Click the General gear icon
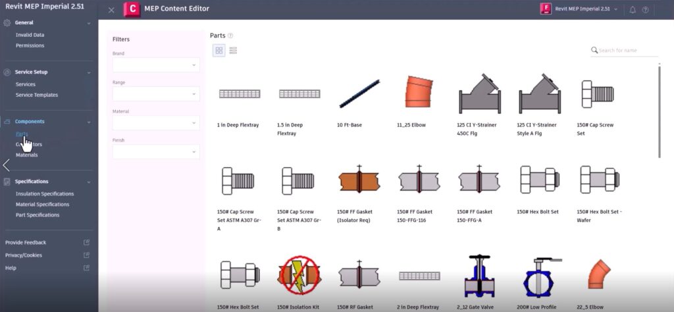 (x=7, y=23)
